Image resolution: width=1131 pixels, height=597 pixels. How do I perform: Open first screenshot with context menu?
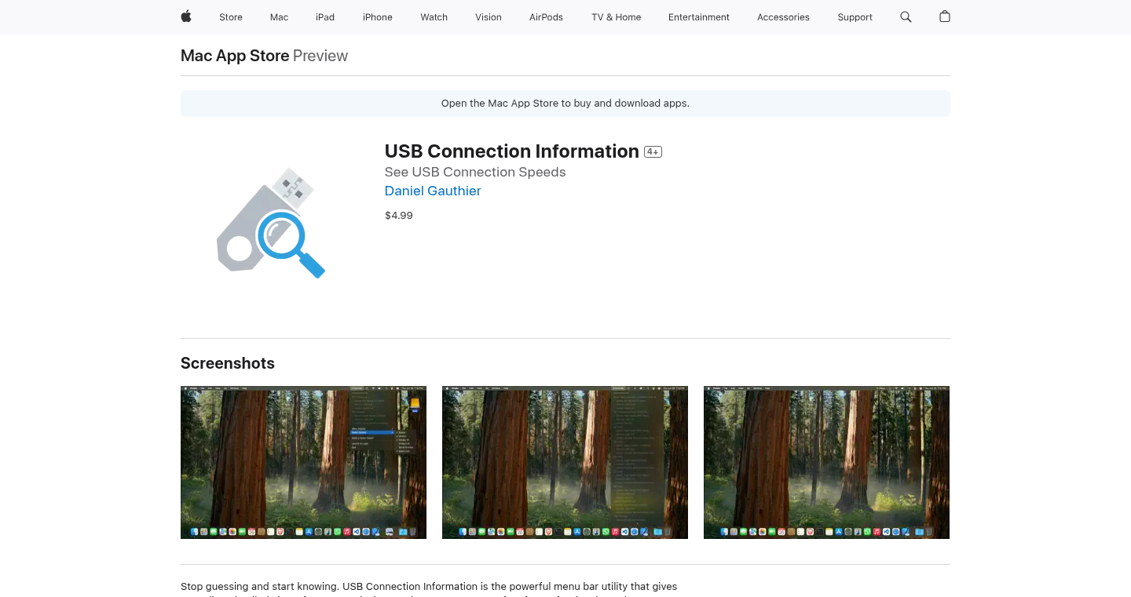click(303, 462)
